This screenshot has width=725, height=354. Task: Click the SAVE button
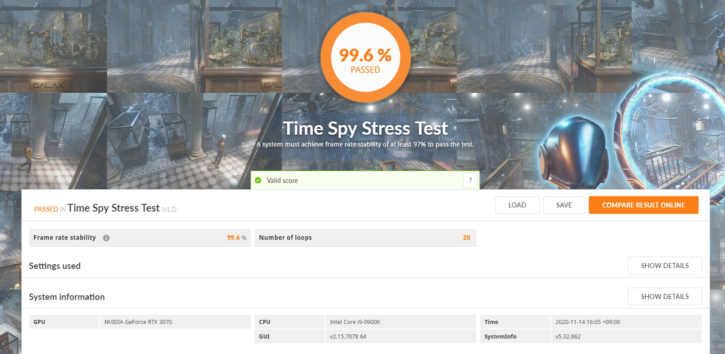tap(564, 205)
